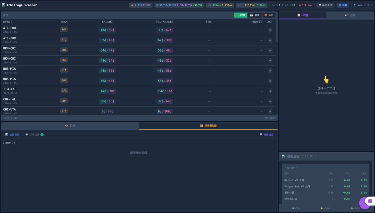Click Kalshi price 54¢/47¢ in CHI row
The height and width of the screenshot is (213, 375).
coord(107,50)
